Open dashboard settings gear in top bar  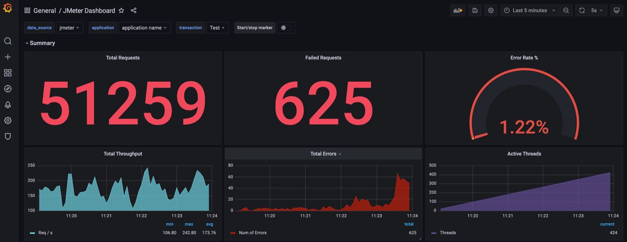(x=490, y=10)
